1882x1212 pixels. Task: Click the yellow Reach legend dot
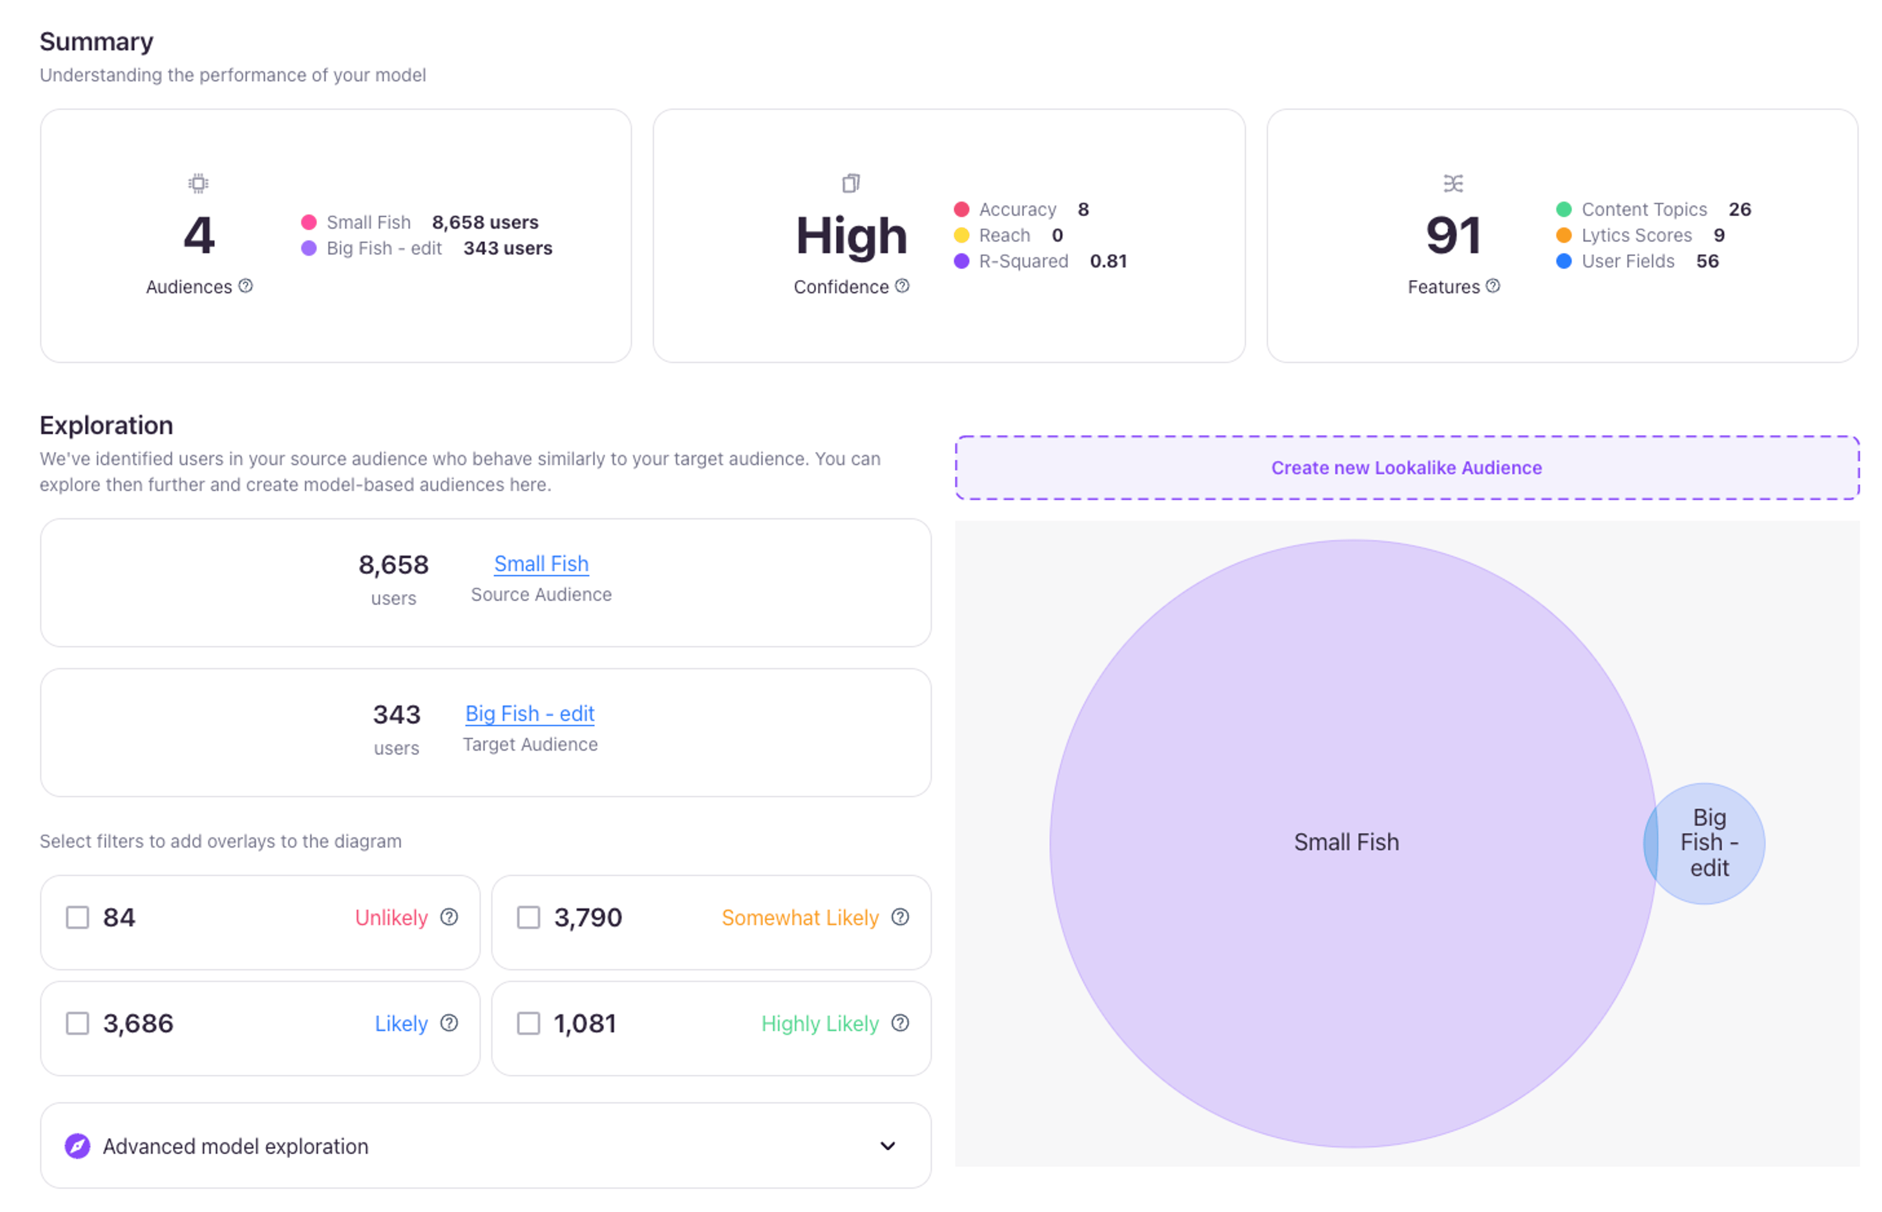point(962,235)
